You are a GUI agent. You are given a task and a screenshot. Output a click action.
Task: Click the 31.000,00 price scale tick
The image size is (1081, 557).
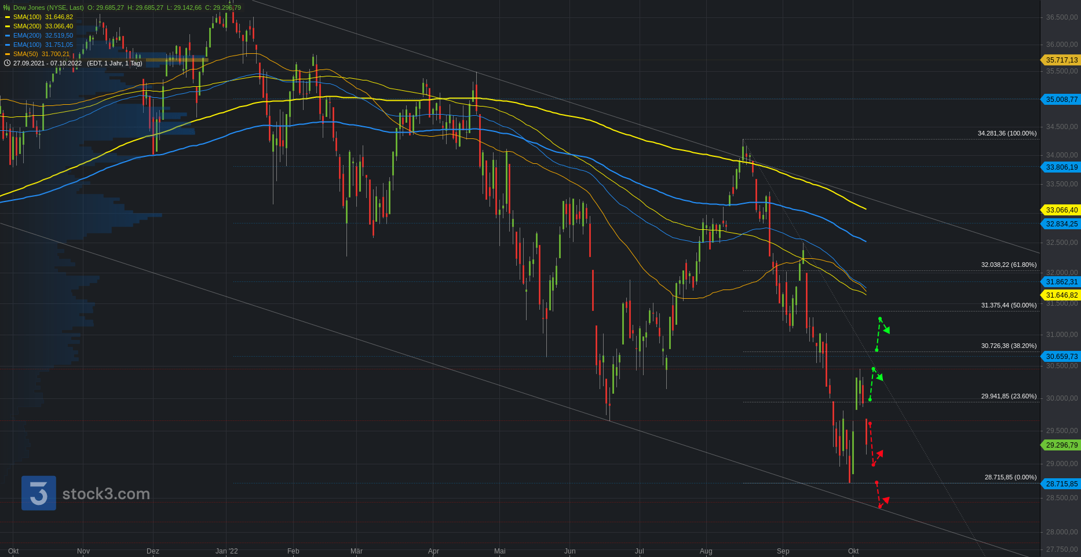coord(1062,335)
